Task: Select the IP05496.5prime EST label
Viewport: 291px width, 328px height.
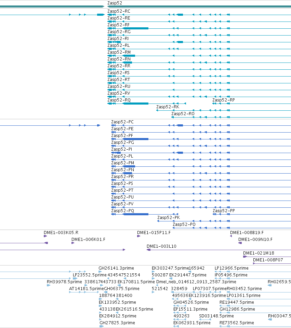Action: pos(231,275)
